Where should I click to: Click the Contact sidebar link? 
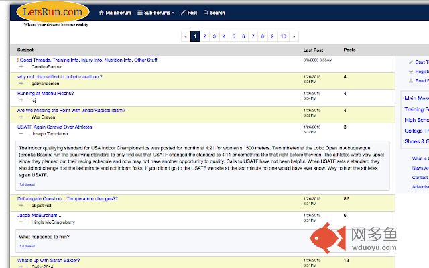[420, 177]
